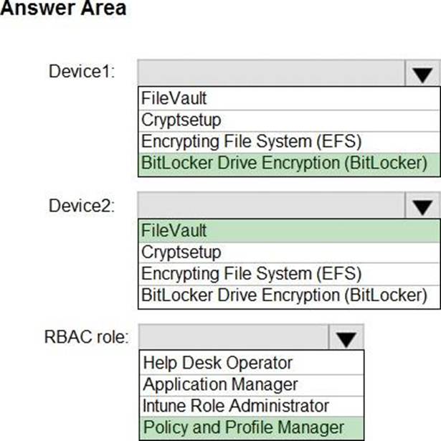Pick Encrypting File System (EFS) for Device1
Image resolution: width=441 pixels, height=441 pixels.
coord(289,142)
